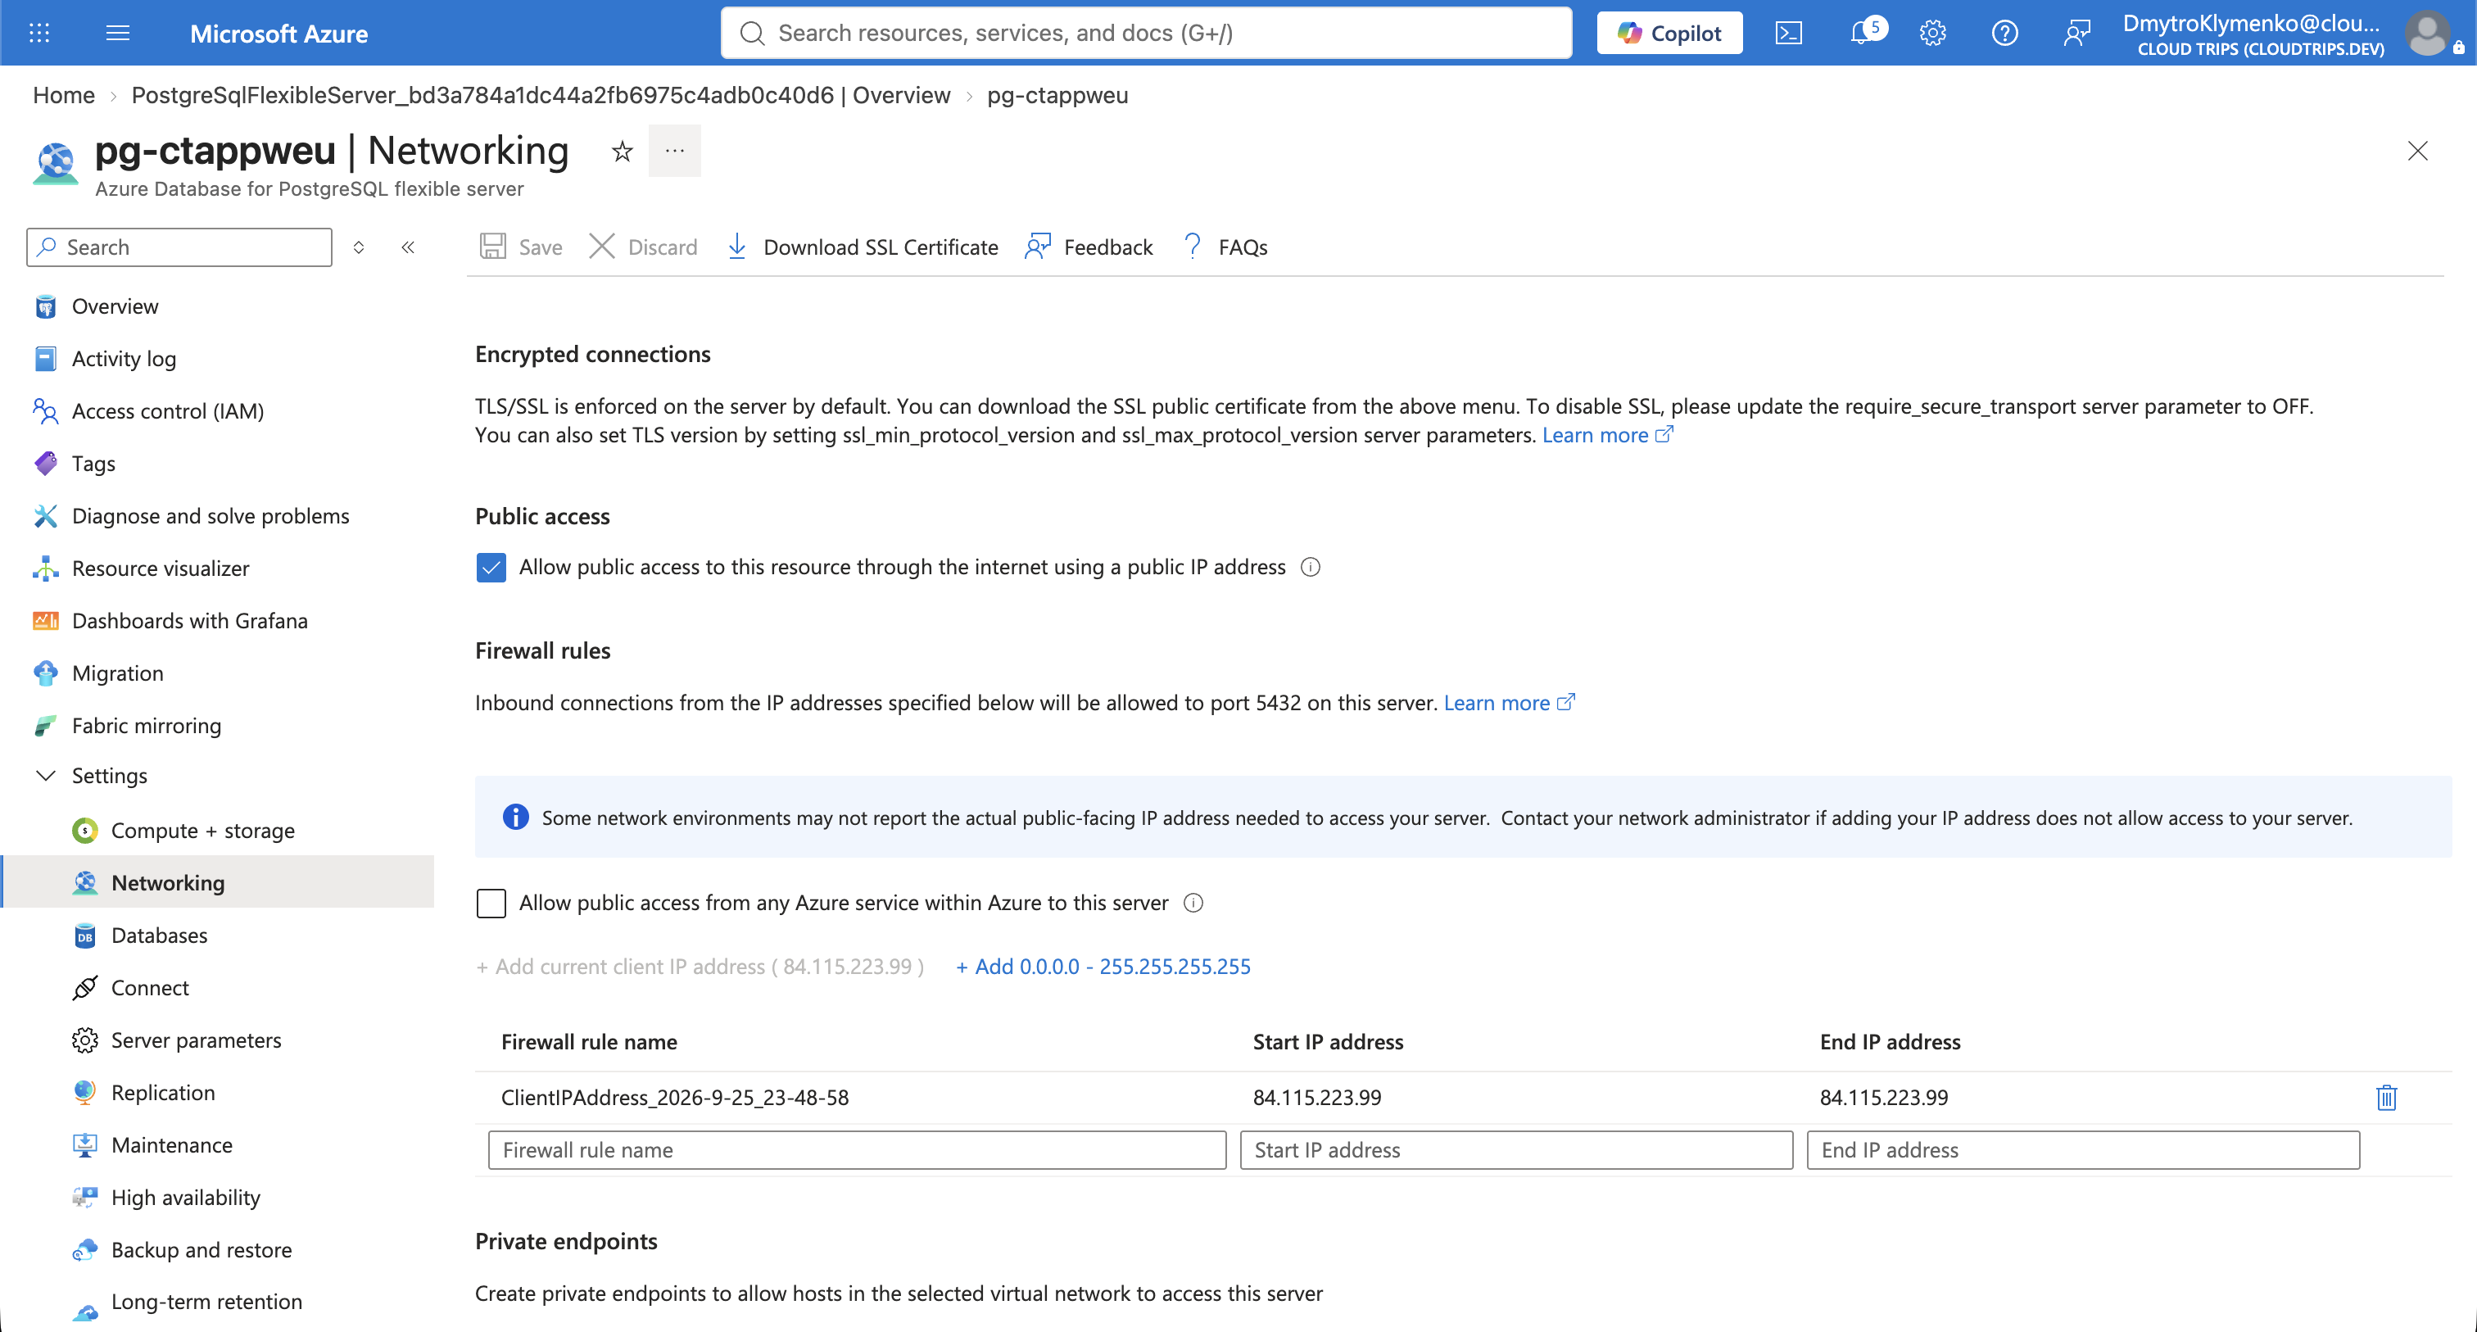Image resolution: width=2477 pixels, height=1332 pixels.
Task: Open the Copilot button
Action: [1669, 33]
